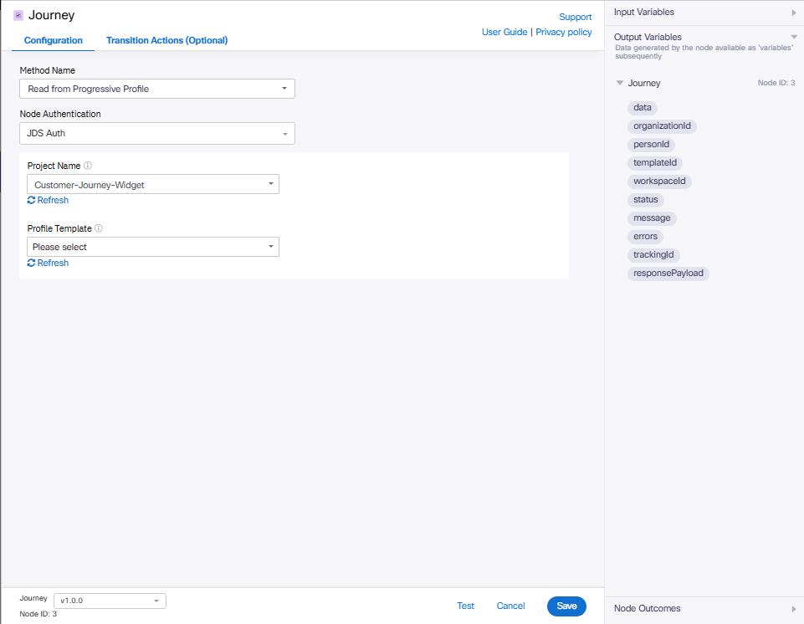Click the Profile Template info icon
Screen dimensions: 804x624
coord(99,228)
